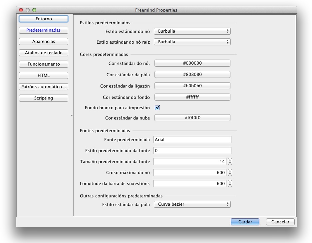312x243 pixels.
Task: Select the Funcionamento tab
Action: click(x=44, y=64)
